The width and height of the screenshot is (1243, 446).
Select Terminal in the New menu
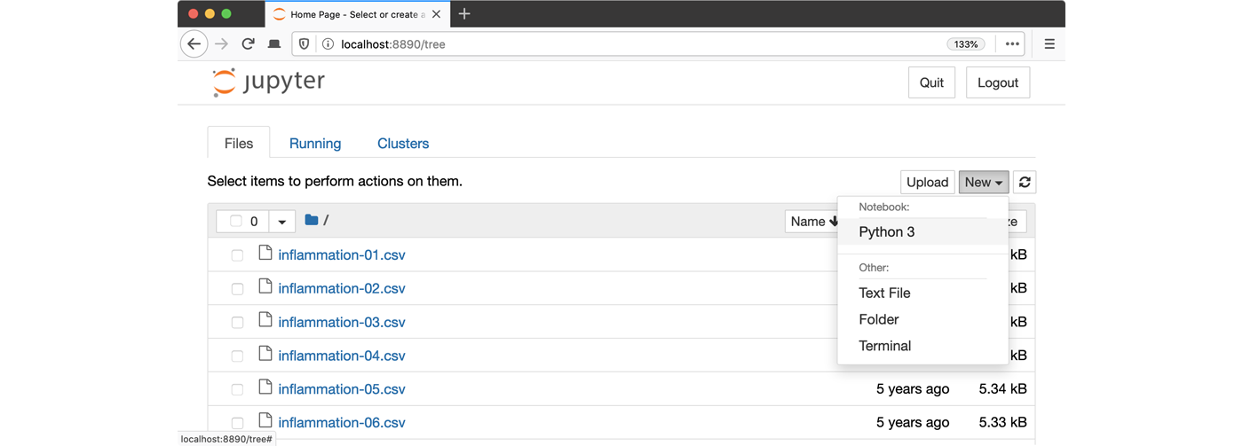tap(884, 346)
